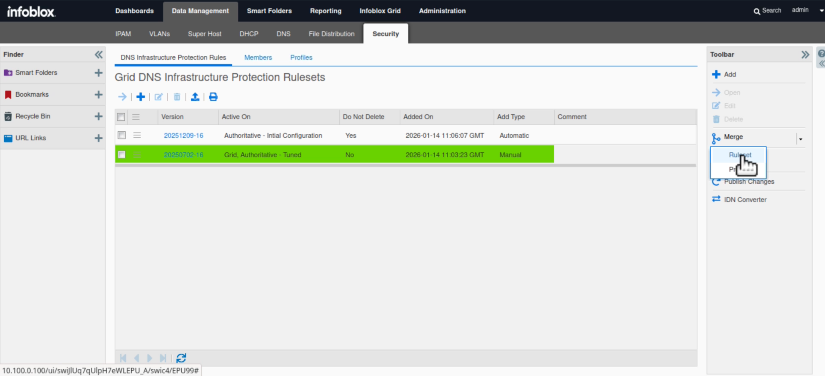
Task: Open the admin user dropdown arrow
Action: 821,11
